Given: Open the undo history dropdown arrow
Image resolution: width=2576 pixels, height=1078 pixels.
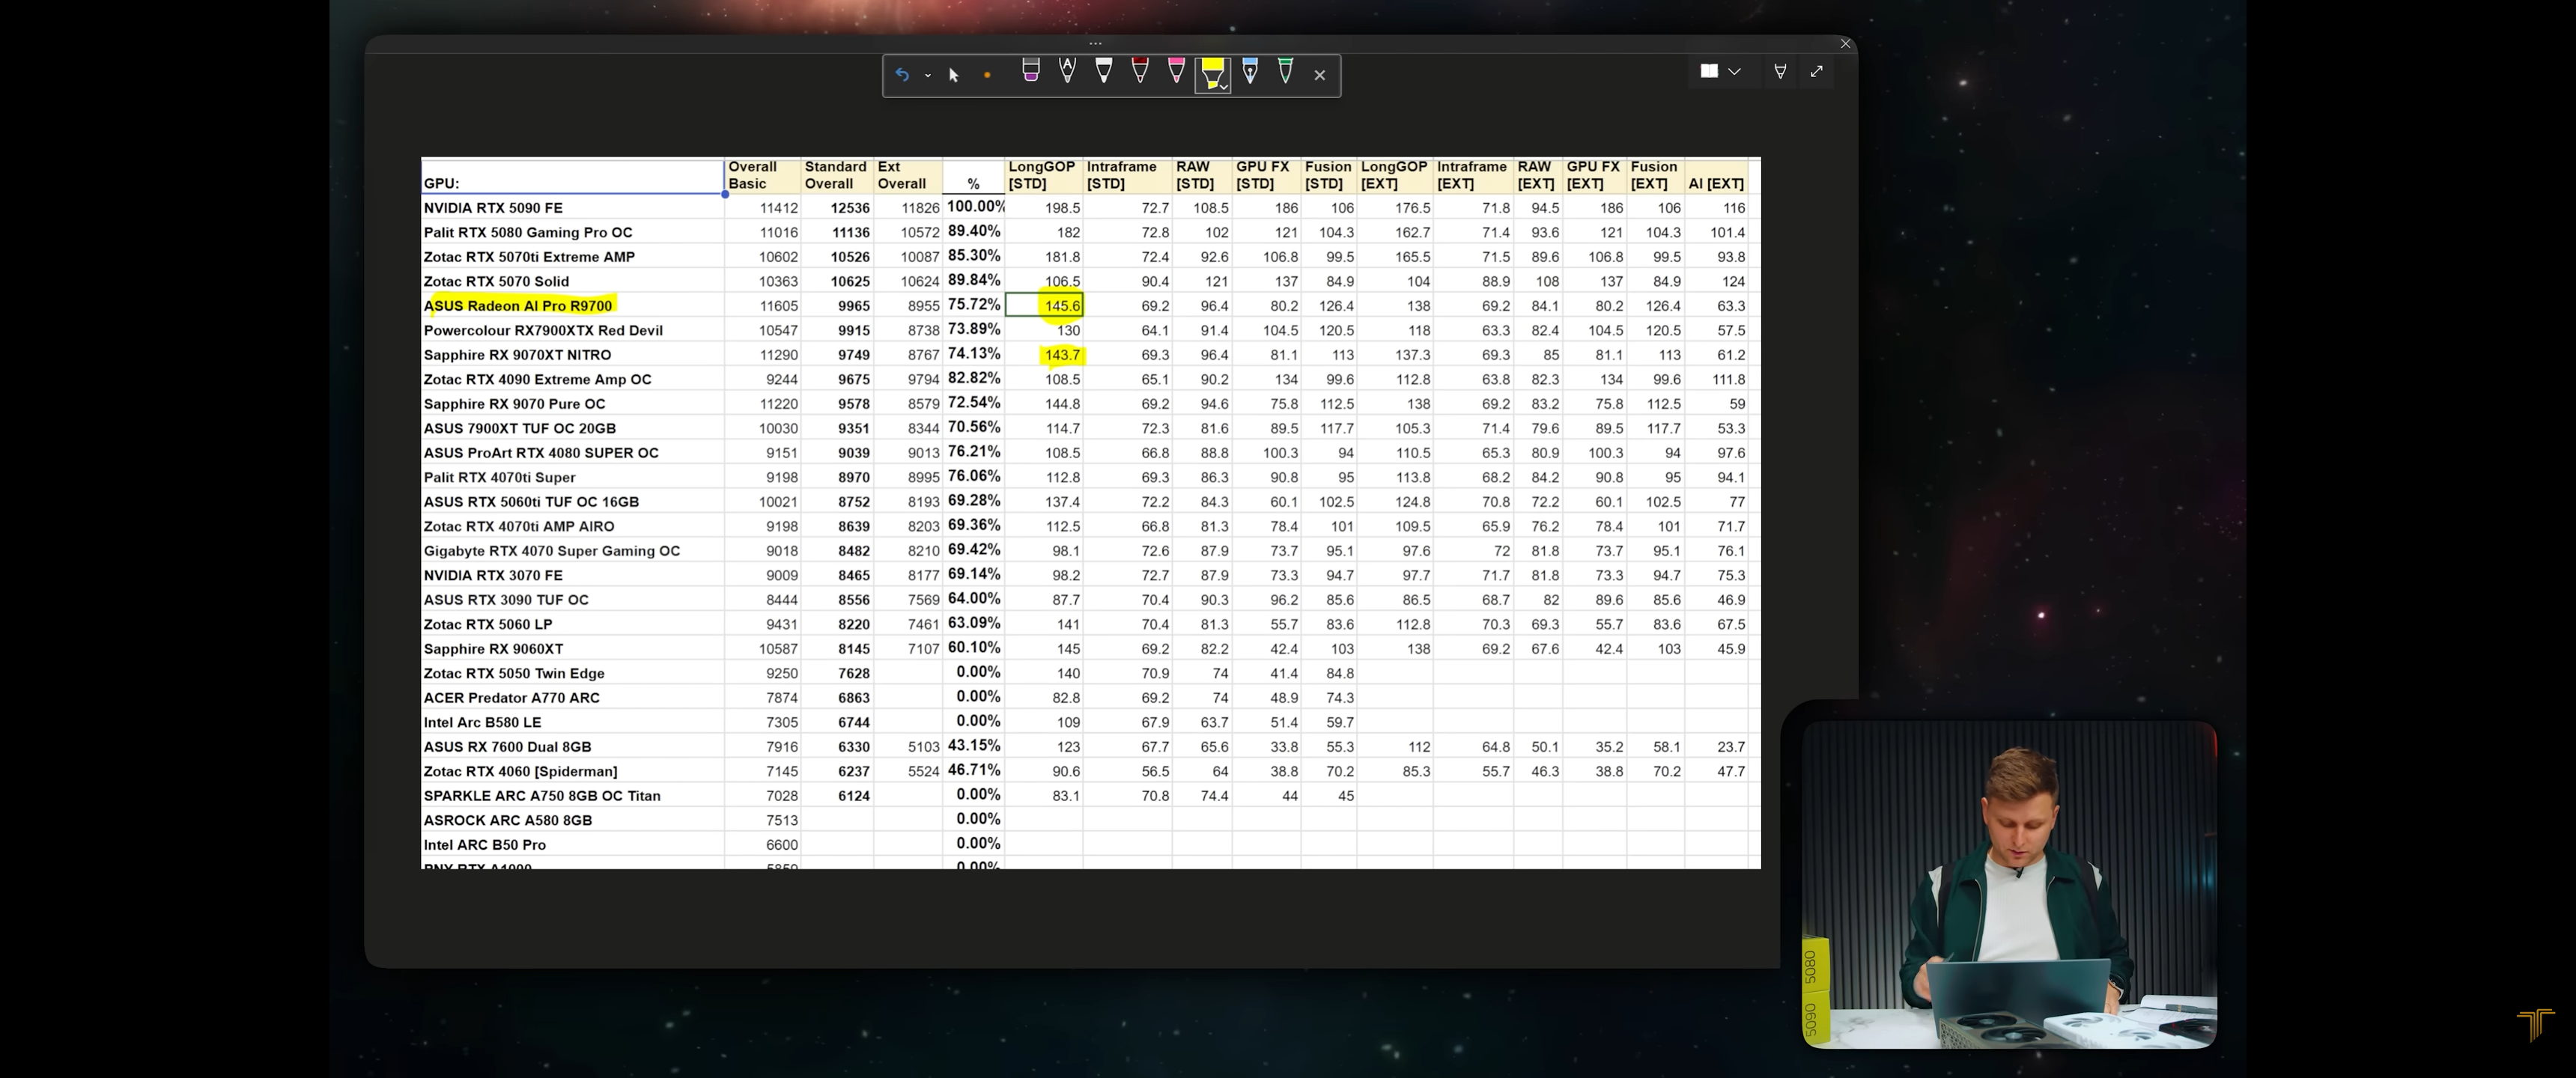Looking at the screenshot, I should click(927, 76).
